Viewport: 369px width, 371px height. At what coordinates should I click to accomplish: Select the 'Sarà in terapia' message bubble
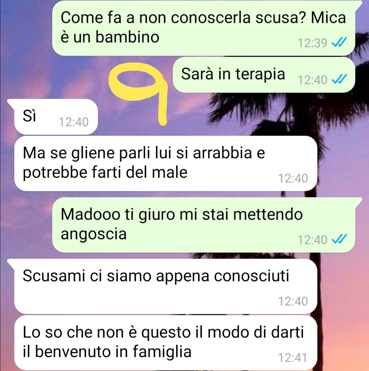coord(264,75)
